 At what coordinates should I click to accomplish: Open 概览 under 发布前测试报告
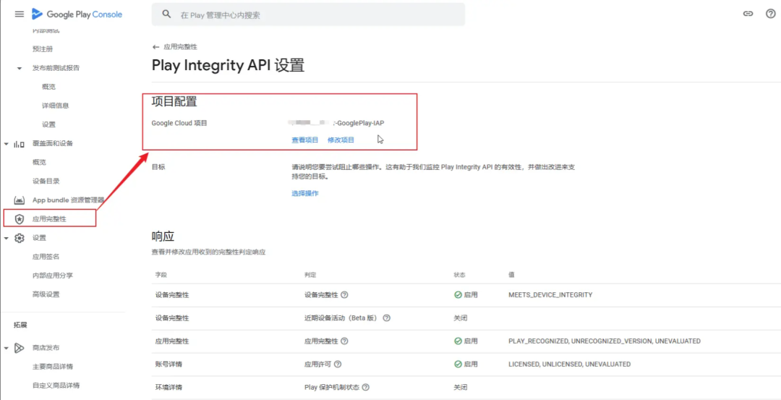49,87
